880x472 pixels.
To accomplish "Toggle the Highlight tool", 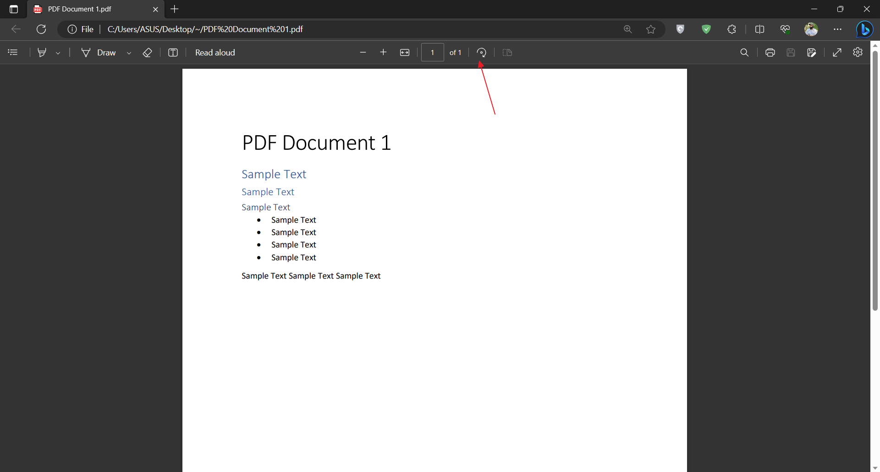I will [42, 53].
